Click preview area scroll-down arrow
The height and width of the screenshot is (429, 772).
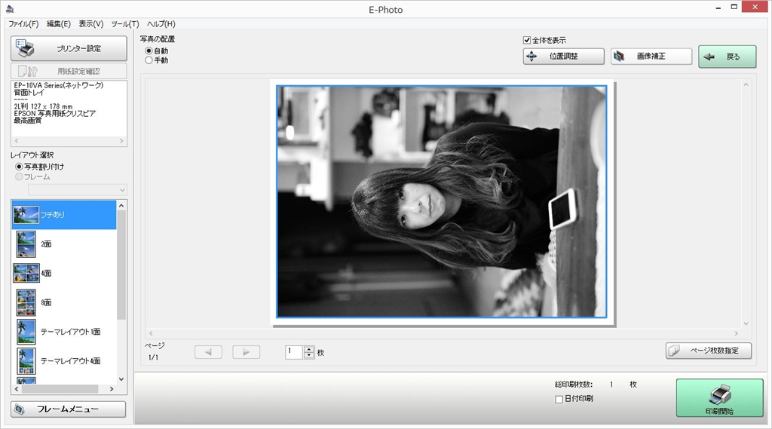746,323
